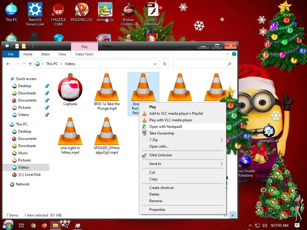307x230 pixels.
Task: Select one night in hillary.mp4 file
Action: point(70,136)
